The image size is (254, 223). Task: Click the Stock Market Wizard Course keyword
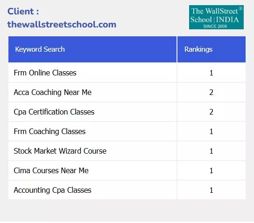click(x=60, y=151)
